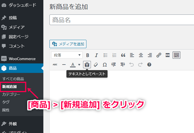Toggle the toolbar kitchen sink button

(x=176, y=55)
